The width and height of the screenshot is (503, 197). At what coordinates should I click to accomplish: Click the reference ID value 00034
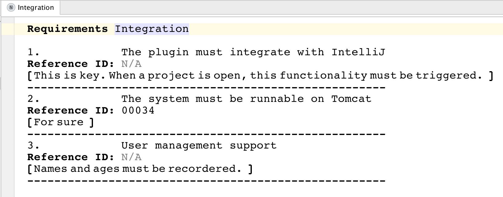138,110
